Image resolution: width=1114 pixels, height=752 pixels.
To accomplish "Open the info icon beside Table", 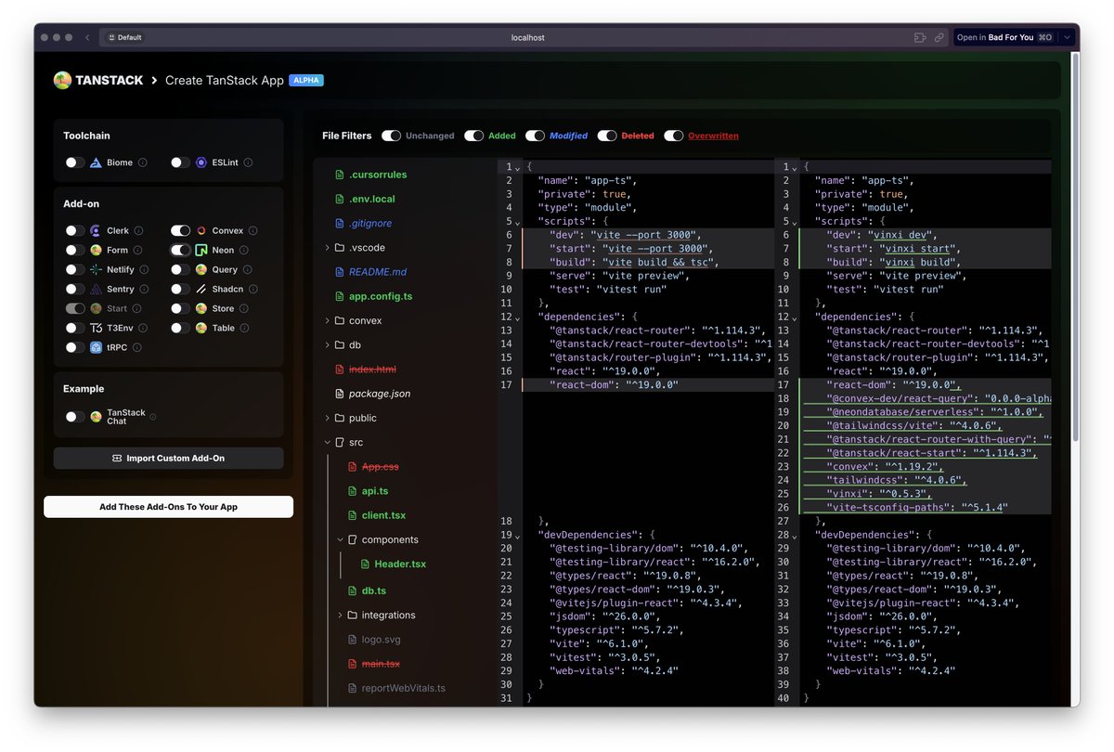I will (244, 328).
